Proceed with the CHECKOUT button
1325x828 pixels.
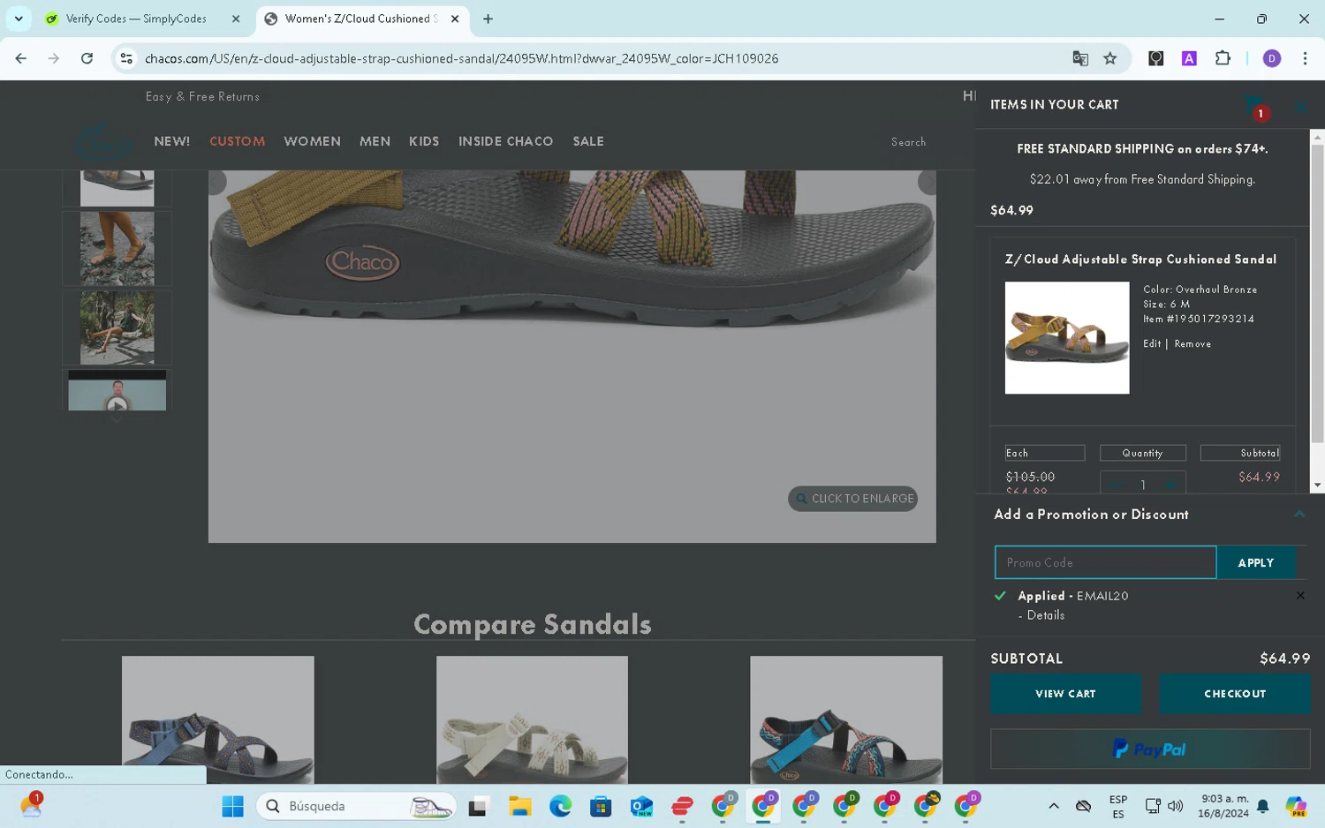pos(1234,694)
